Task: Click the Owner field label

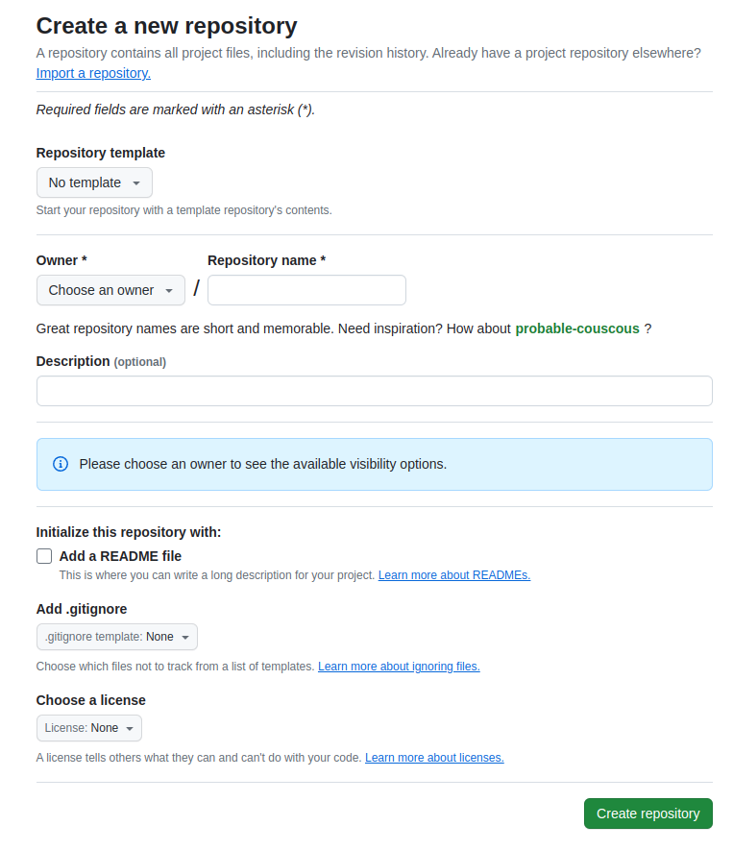Action: click(x=61, y=260)
